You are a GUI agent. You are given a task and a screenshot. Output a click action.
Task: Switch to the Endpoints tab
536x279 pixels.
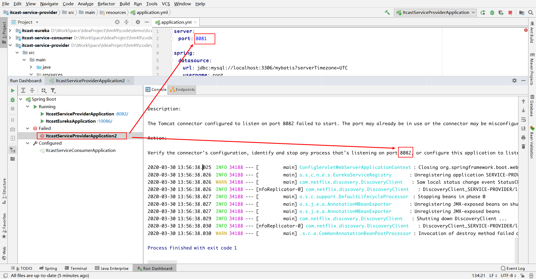182,89
